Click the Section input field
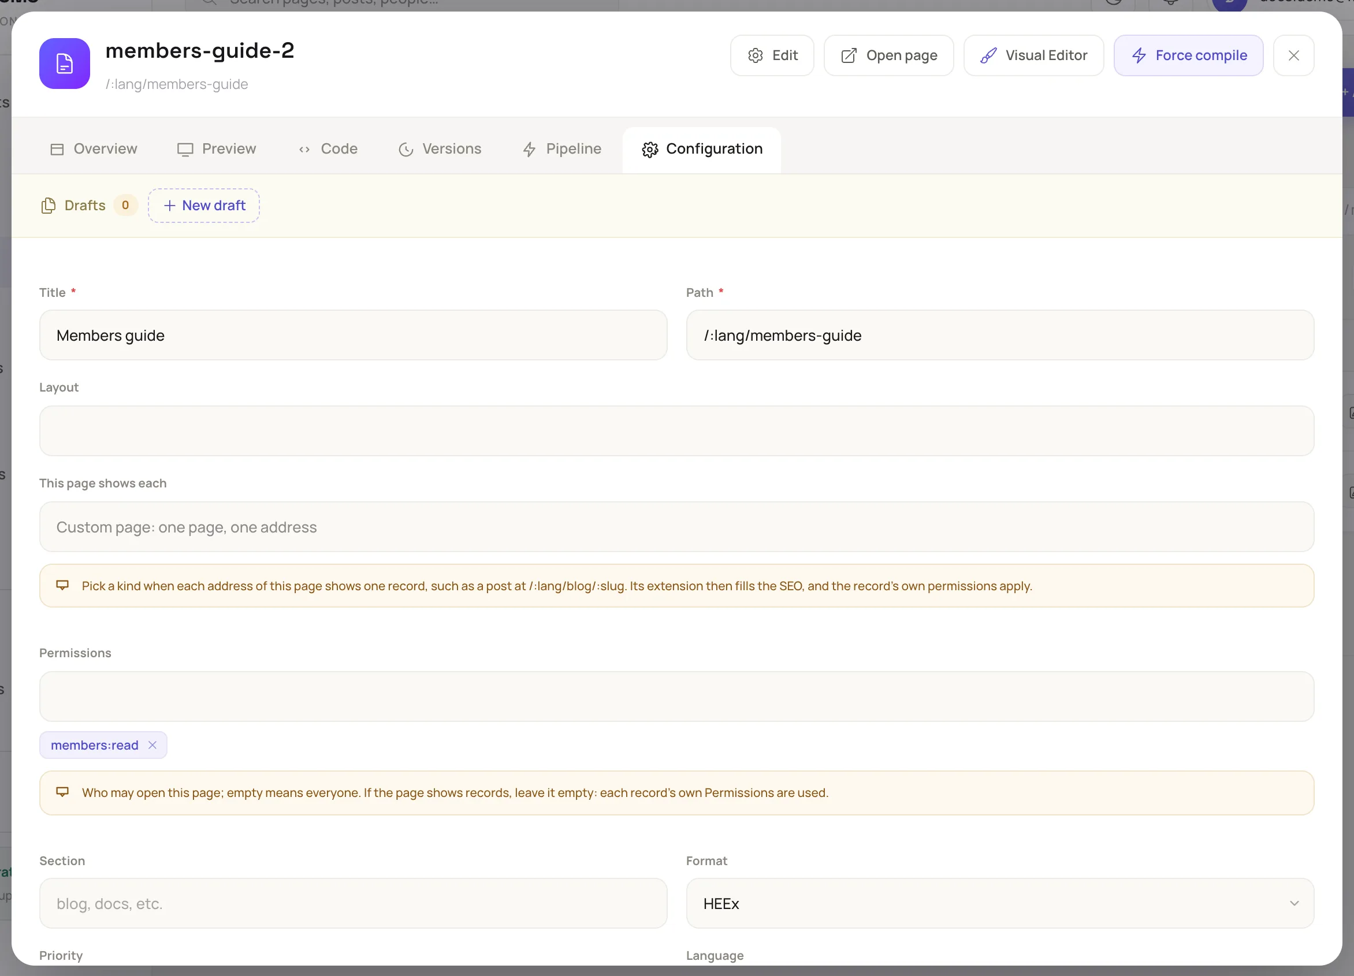Viewport: 1354px width, 976px height. point(353,903)
